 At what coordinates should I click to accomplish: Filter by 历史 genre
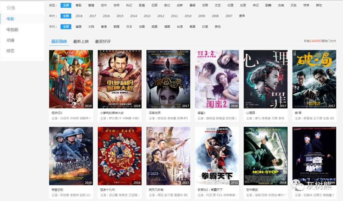[x=293, y=5]
